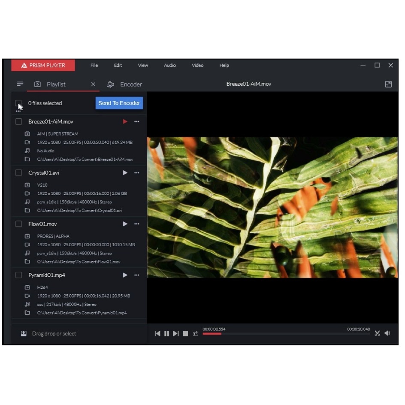The width and height of the screenshot is (405, 405).
Task: Click the upload icon beside Drag drop or select
Action: click(x=24, y=333)
